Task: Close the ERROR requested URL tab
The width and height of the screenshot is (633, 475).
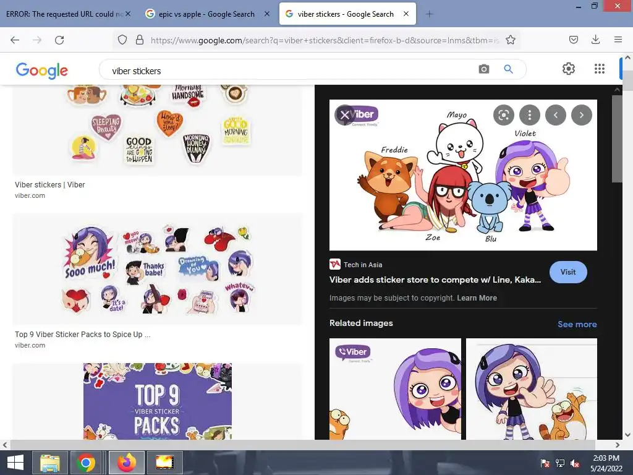Action: coord(128,14)
